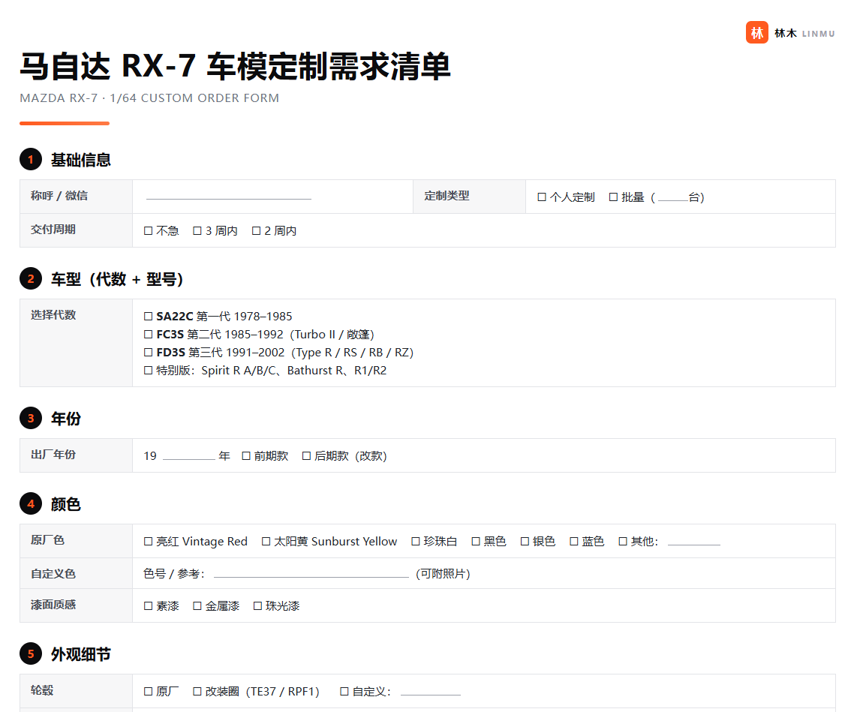Click the 称呼 / 微信 blank line
Image resolution: width=851 pixels, height=712 pixels.
click(228, 196)
